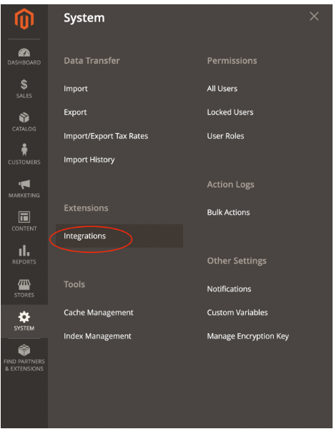
Task: Open Customers person icon
Action: click(24, 150)
